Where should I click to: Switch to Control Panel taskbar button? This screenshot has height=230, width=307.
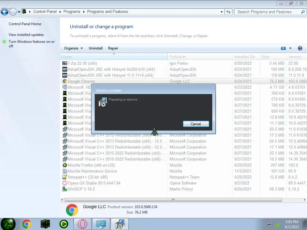(x=101, y=224)
